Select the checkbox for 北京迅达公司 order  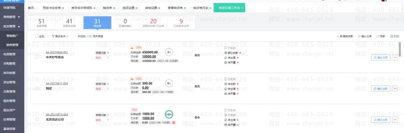tap(37, 119)
